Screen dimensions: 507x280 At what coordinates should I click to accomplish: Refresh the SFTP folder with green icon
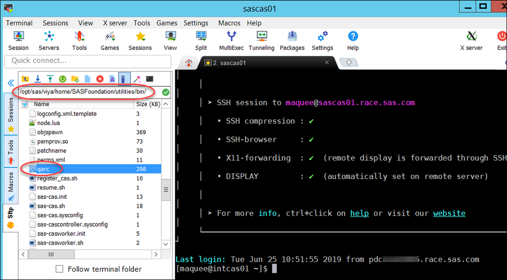coord(62,79)
